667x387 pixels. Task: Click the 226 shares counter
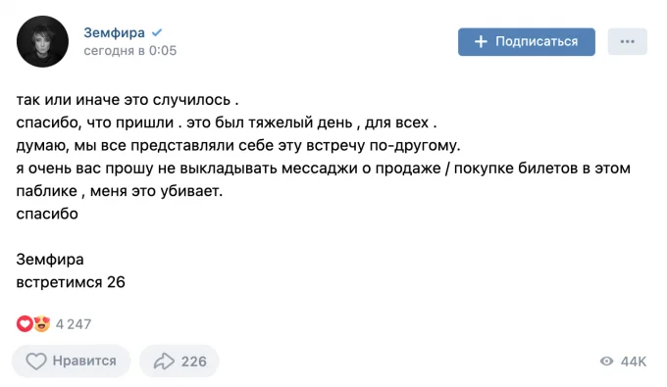pos(194,362)
